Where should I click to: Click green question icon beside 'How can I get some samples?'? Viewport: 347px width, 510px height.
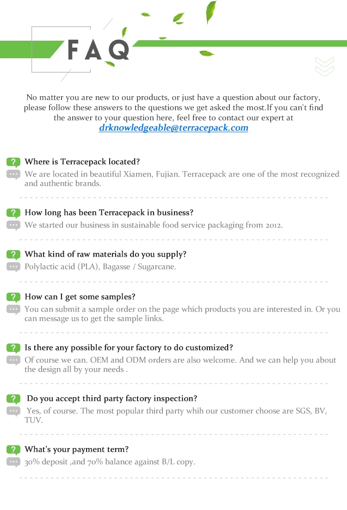[x=13, y=297]
